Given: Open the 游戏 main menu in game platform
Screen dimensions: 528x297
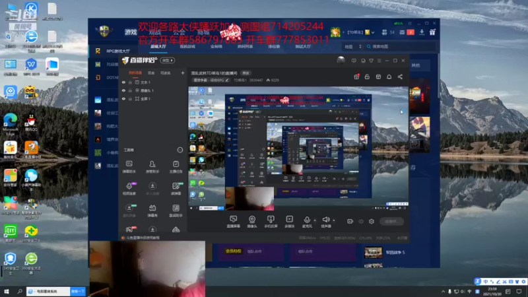Looking at the screenshot, I should pyautogui.click(x=131, y=32).
